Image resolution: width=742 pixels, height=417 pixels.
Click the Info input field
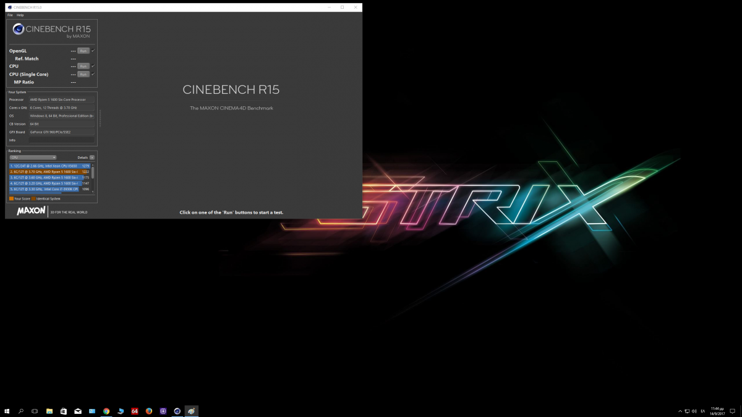(62, 140)
